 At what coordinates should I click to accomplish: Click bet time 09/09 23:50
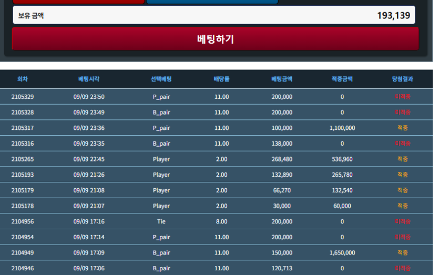pos(89,97)
